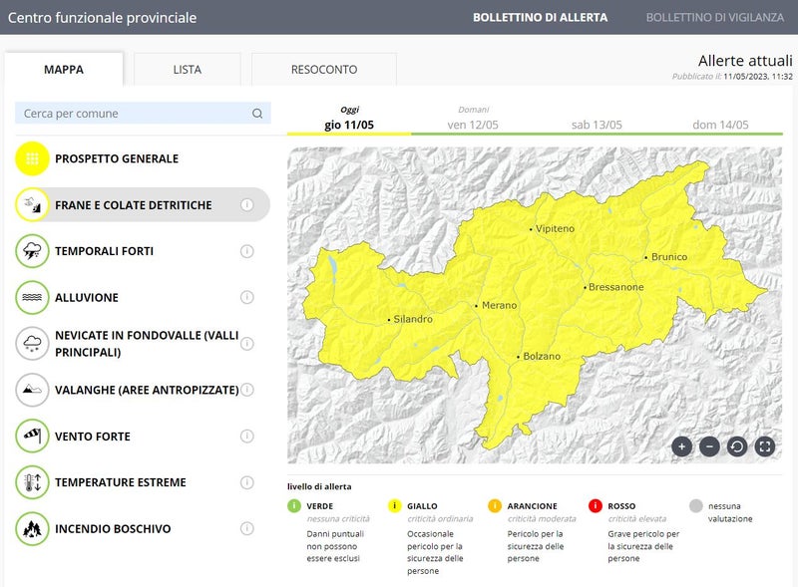The width and height of the screenshot is (798, 587).
Task: Reset the map view
Action: (737, 446)
